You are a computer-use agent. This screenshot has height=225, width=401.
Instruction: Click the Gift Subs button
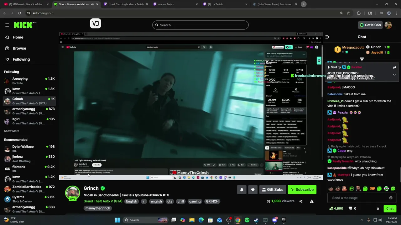click(273, 189)
